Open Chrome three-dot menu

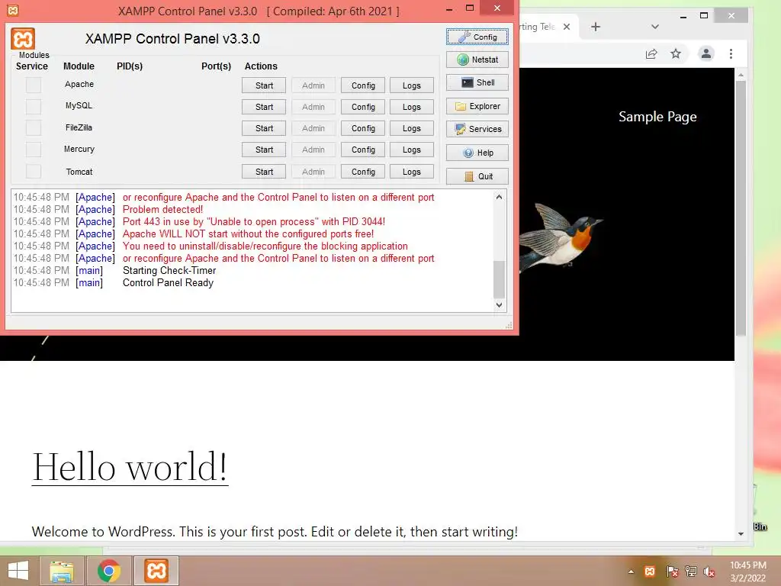click(731, 53)
